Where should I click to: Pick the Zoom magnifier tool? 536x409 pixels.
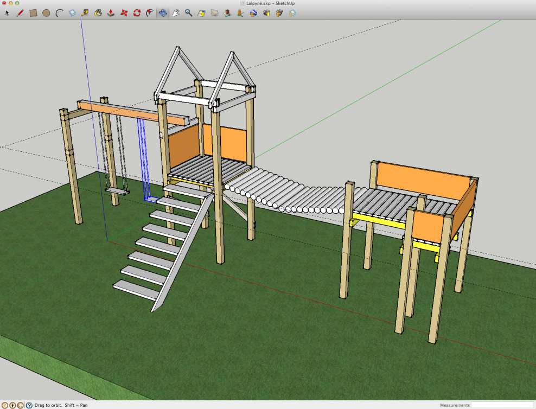[x=189, y=13]
